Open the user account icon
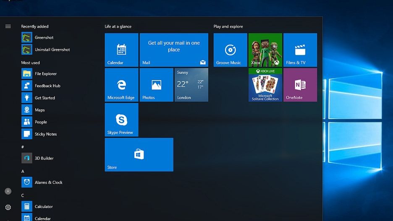Image resolution: width=393 pixels, height=221 pixels. coord(8,191)
